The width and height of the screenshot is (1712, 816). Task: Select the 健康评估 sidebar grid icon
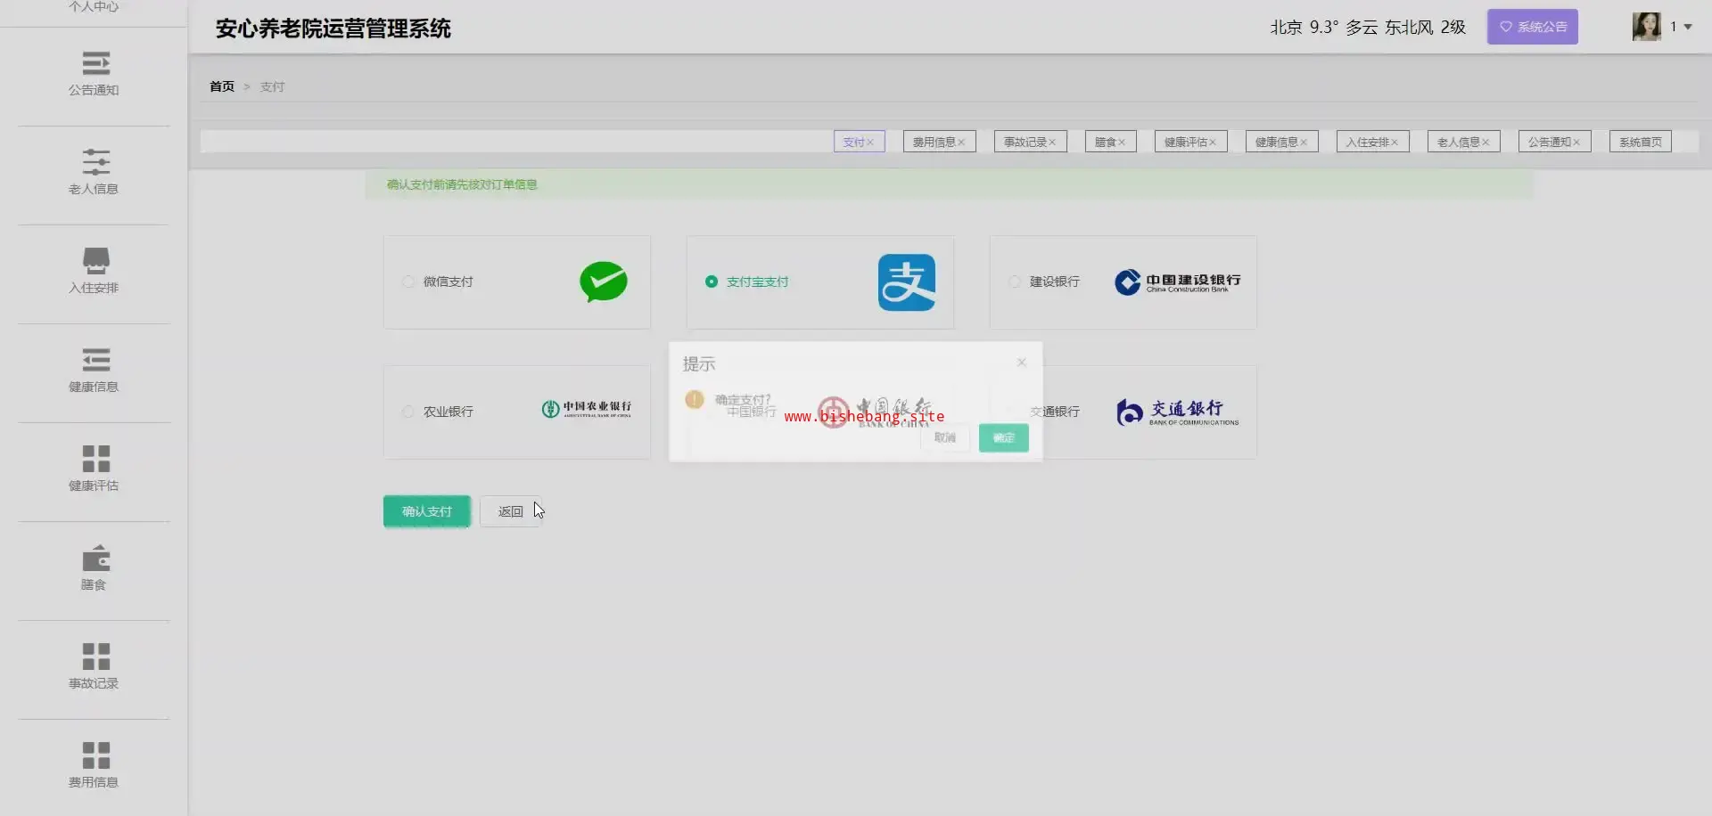(95, 459)
